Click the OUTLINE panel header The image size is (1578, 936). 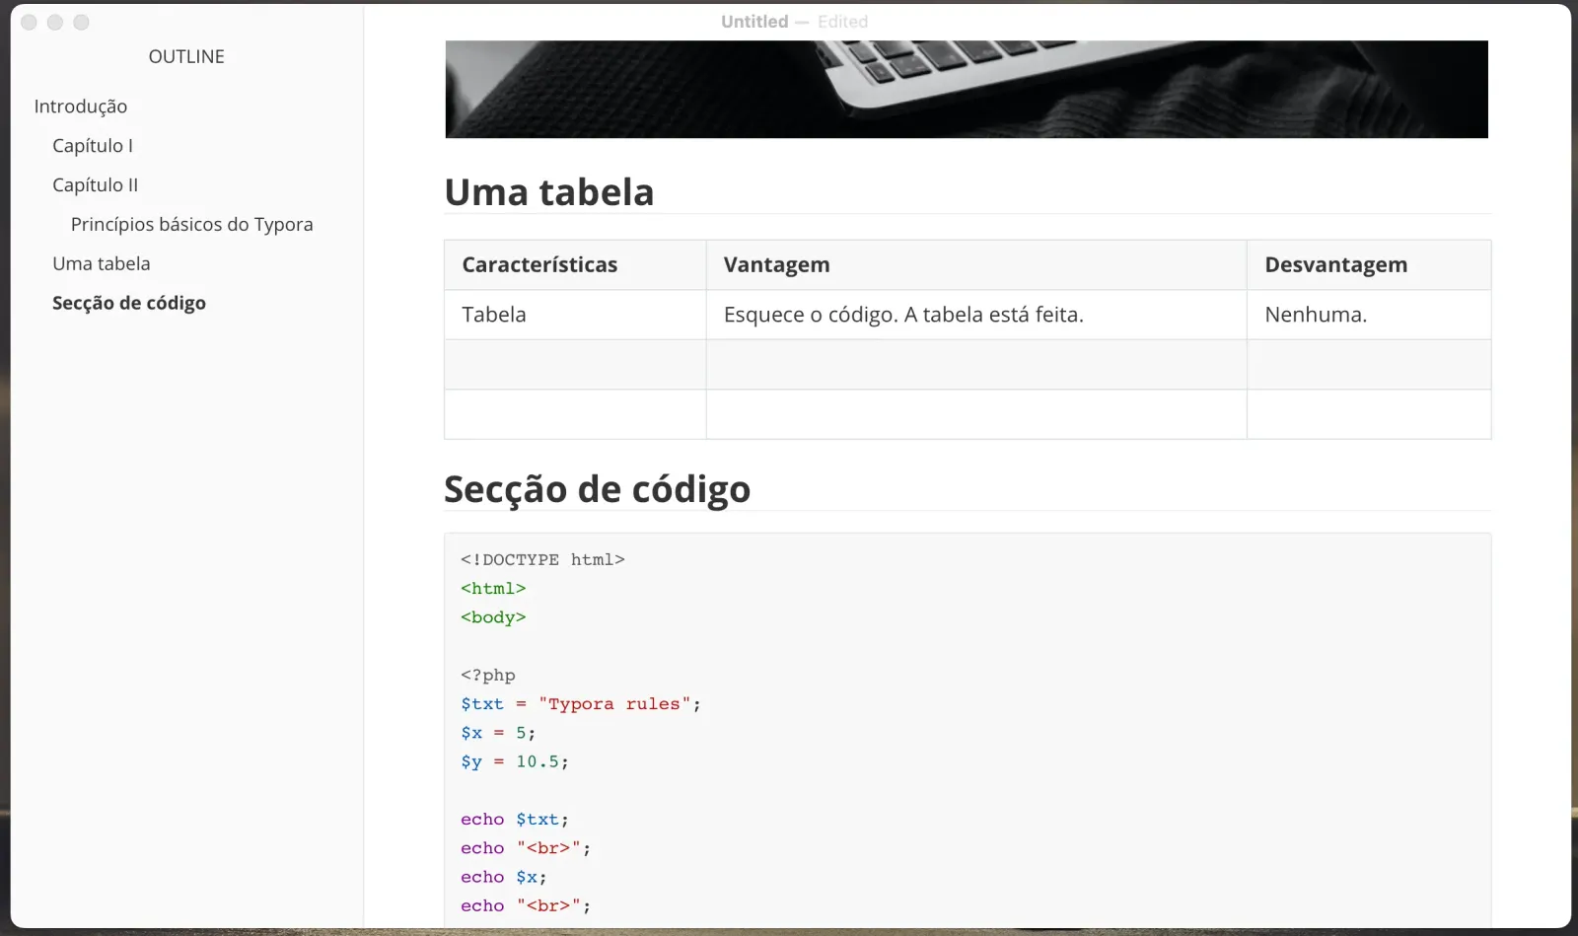[x=186, y=56]
